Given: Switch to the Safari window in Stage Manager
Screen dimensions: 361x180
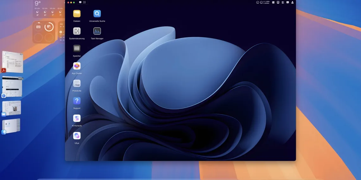Looking at the screenshot, I should click(x=12, y=87).
